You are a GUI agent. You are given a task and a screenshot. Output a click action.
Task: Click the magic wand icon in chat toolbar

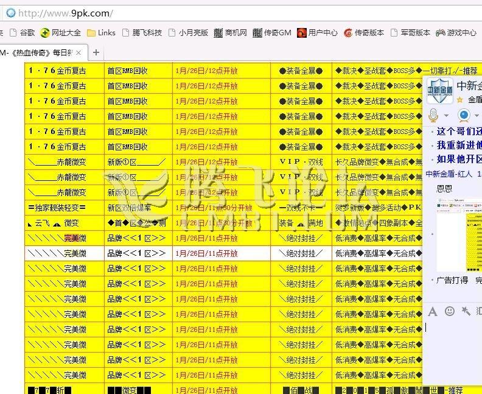(466, 311)
